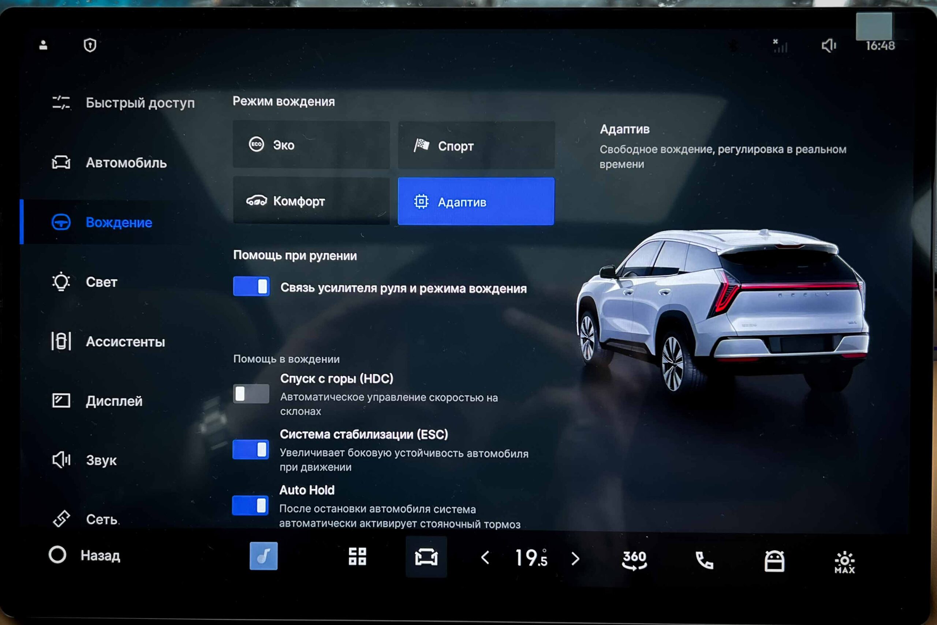Tap the car settings icon in bottom bar
The image size is (937, 625).
pyautogui.click(x=426, y=557)
